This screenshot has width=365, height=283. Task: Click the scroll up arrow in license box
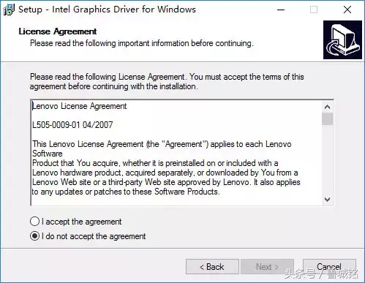pyautogui.click(x=328, y=107)
